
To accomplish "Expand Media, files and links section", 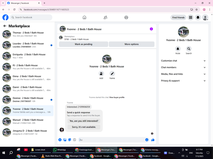I will click(183, 74).
